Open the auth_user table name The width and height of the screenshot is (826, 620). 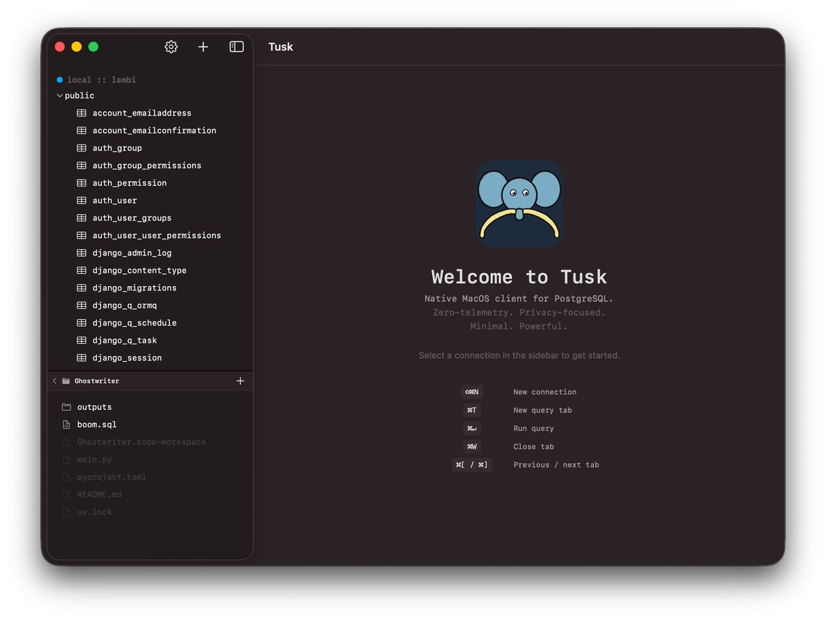pyautogui.click(x=114, y=200)
